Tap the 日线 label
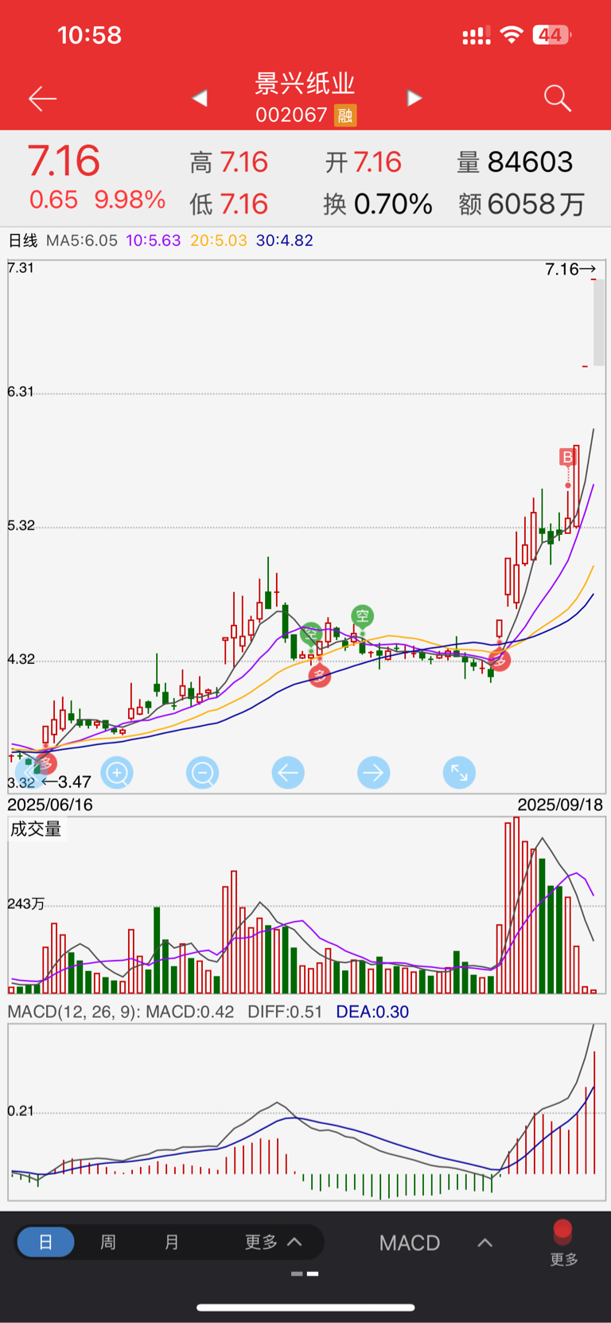 point(22,240)
